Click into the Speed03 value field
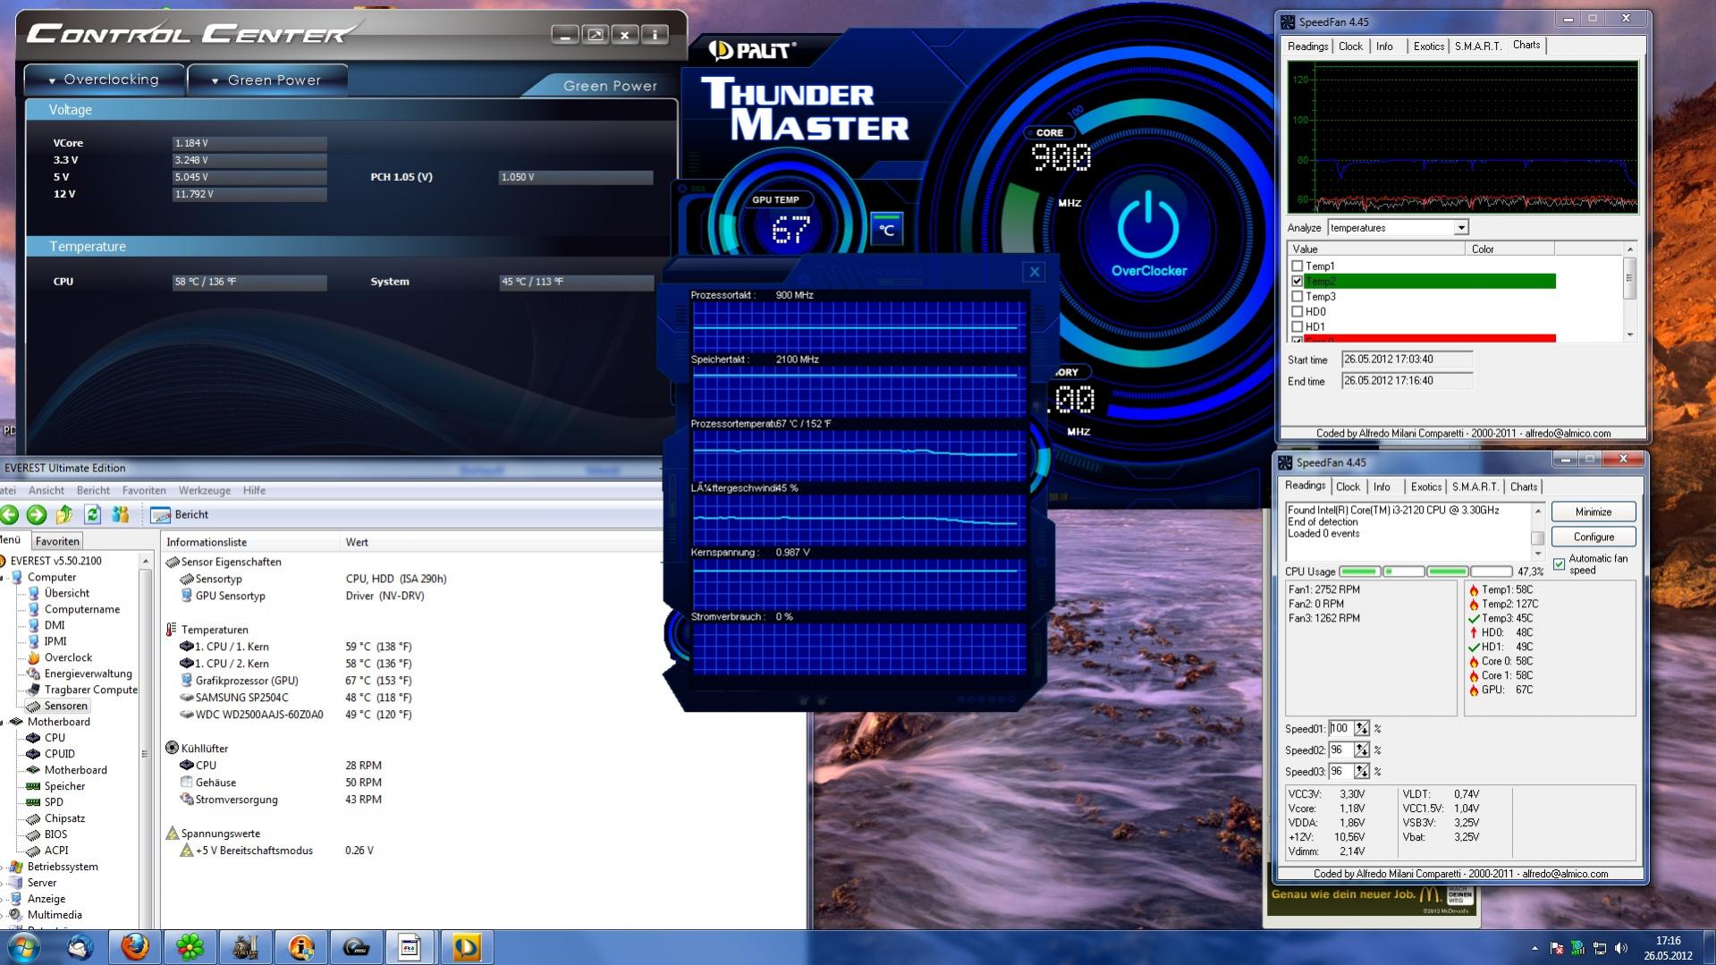This screenshot has height=965, width=1716. pos(1340,772)
